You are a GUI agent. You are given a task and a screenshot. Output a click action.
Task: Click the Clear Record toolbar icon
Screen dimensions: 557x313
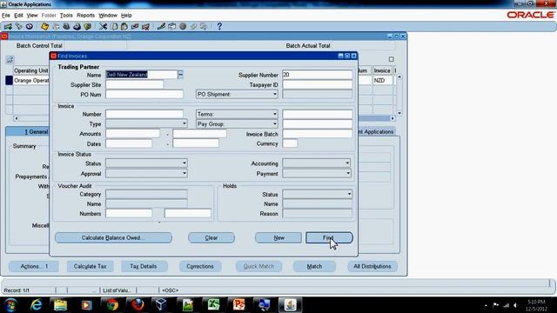pyautogui.click(x=135, y=27)
